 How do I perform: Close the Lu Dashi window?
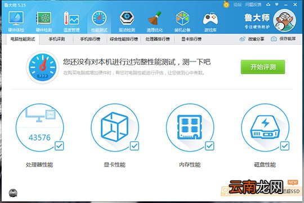tap(295, 5)
